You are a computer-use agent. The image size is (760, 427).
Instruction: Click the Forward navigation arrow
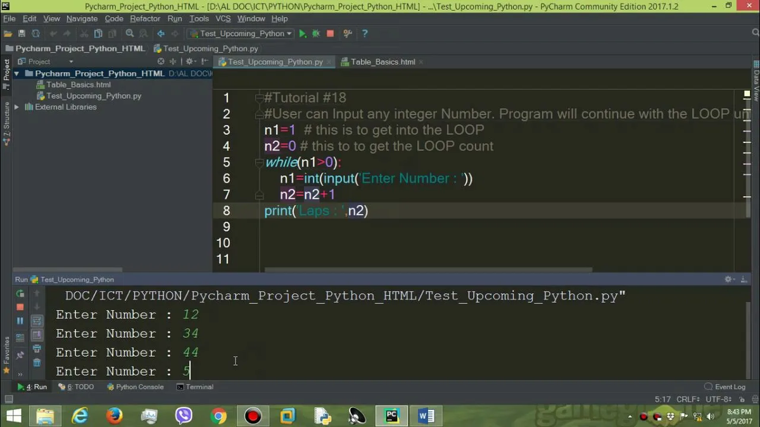[174, 34]
